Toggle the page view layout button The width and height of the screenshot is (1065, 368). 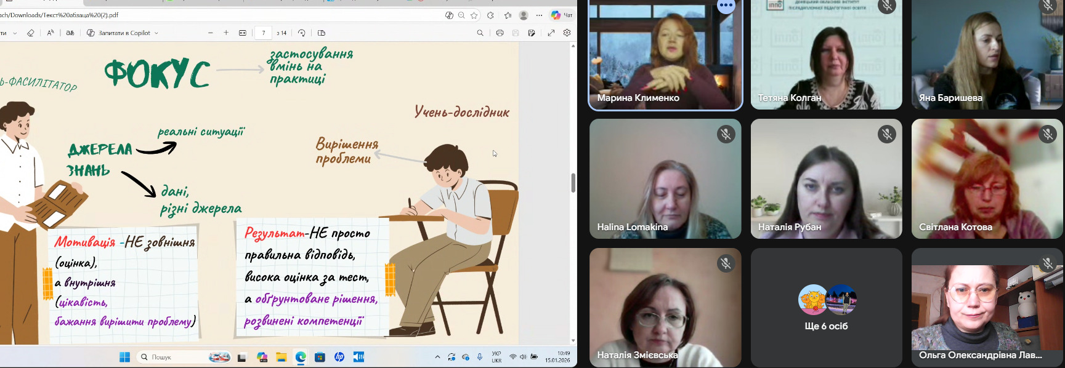[x=322, y=33]
